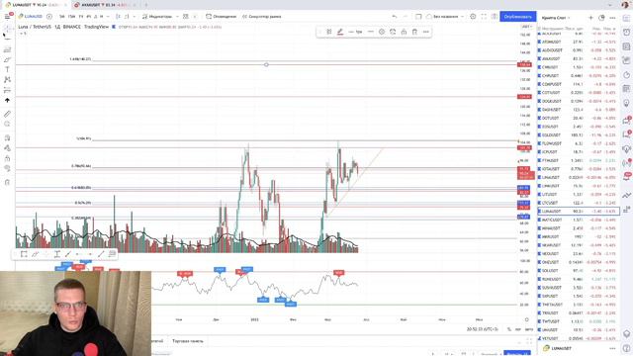Select the zoom in tool

pos(7,125)
